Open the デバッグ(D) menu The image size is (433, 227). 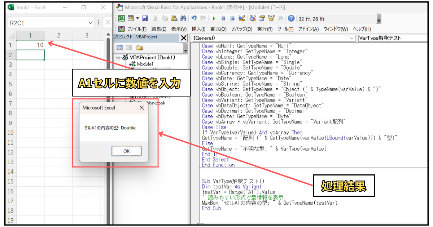(242, 29)
